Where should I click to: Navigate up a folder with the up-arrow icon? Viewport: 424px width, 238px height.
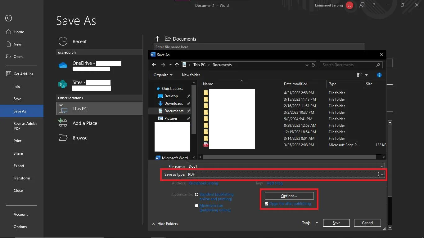click(177, 65)
